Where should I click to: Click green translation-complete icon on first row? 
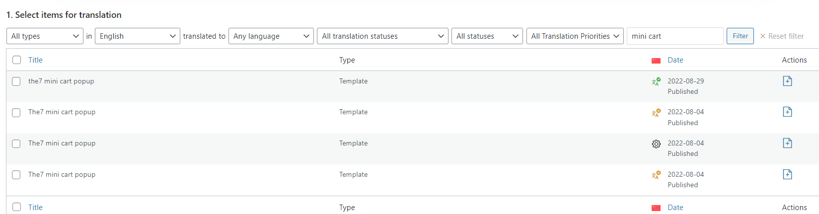656,81
